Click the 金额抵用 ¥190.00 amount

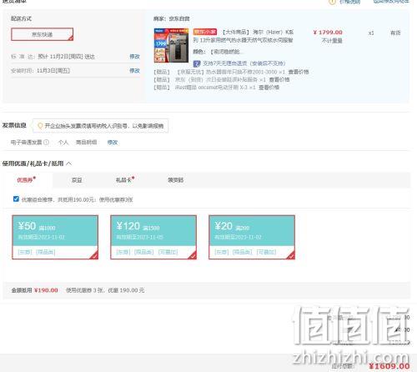46,290
